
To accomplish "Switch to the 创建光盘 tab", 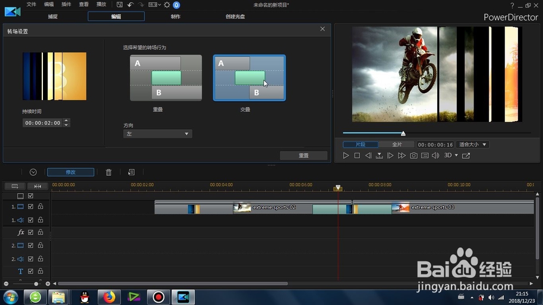I will coord(235,16).
